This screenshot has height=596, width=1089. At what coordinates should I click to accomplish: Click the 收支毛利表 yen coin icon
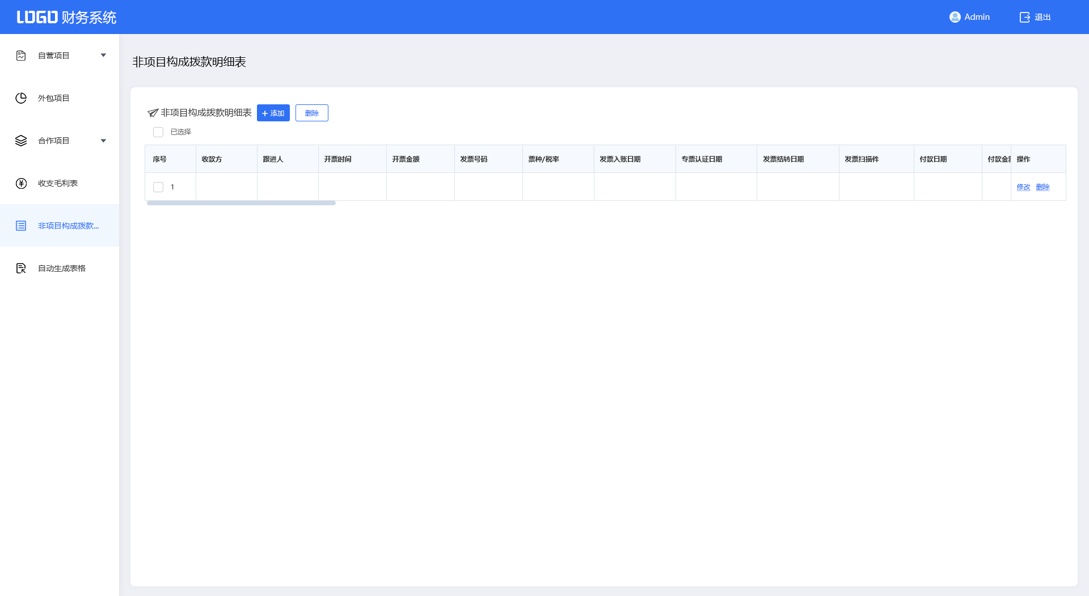21,183
